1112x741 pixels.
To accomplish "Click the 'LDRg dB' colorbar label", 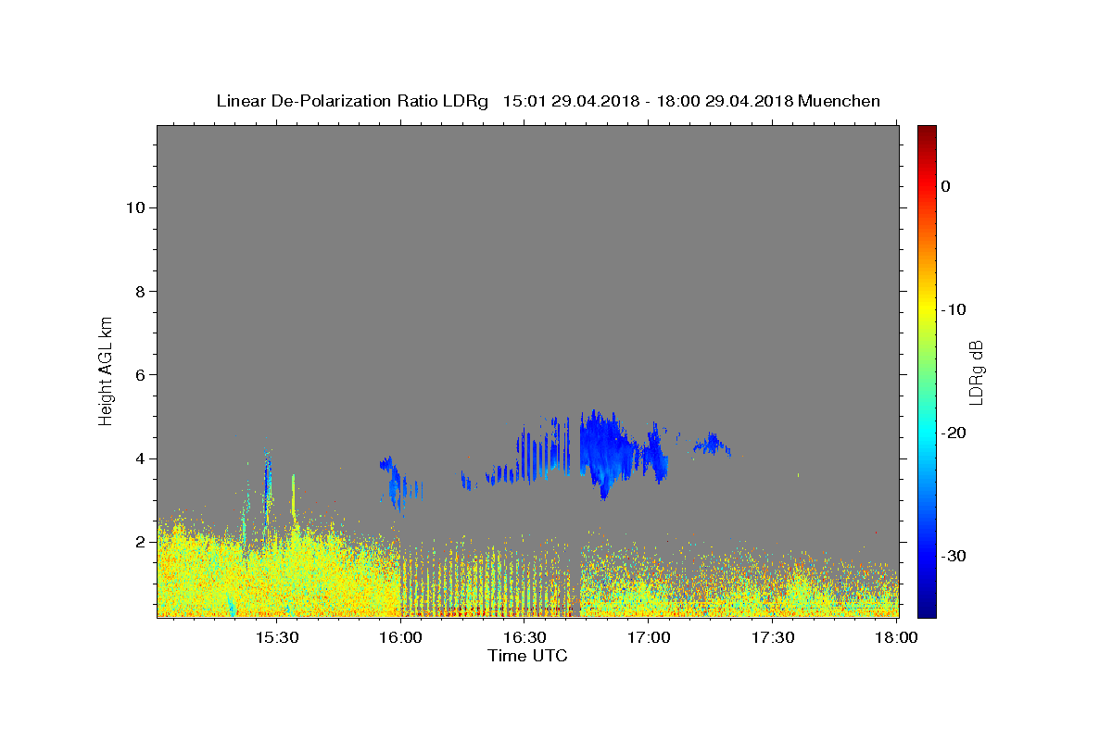I will coord(976,370).
